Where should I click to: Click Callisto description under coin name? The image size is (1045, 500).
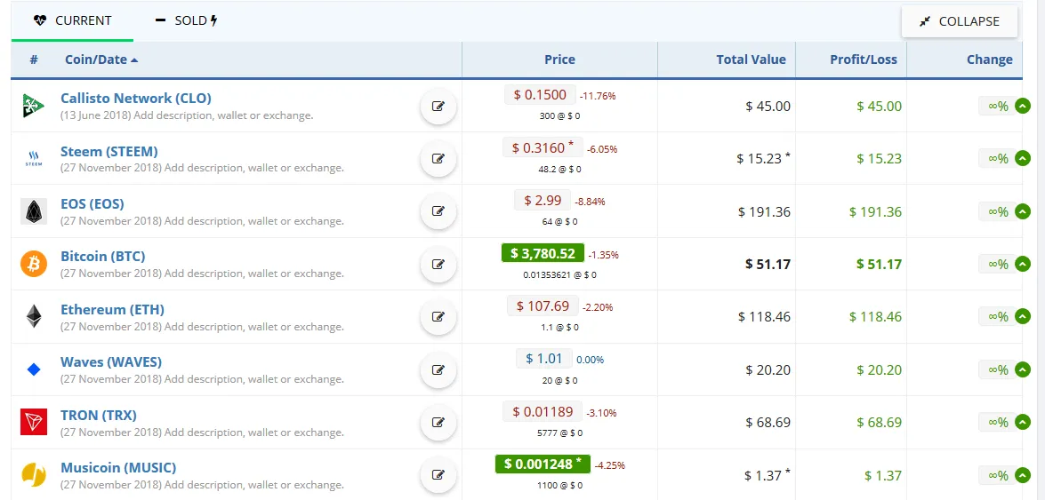(x=187, y=115)
